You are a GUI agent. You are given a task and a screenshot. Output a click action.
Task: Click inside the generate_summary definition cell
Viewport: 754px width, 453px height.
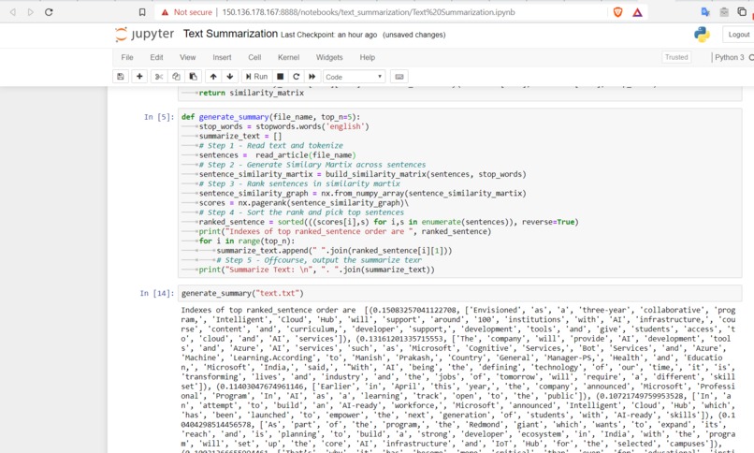[459, 193]
